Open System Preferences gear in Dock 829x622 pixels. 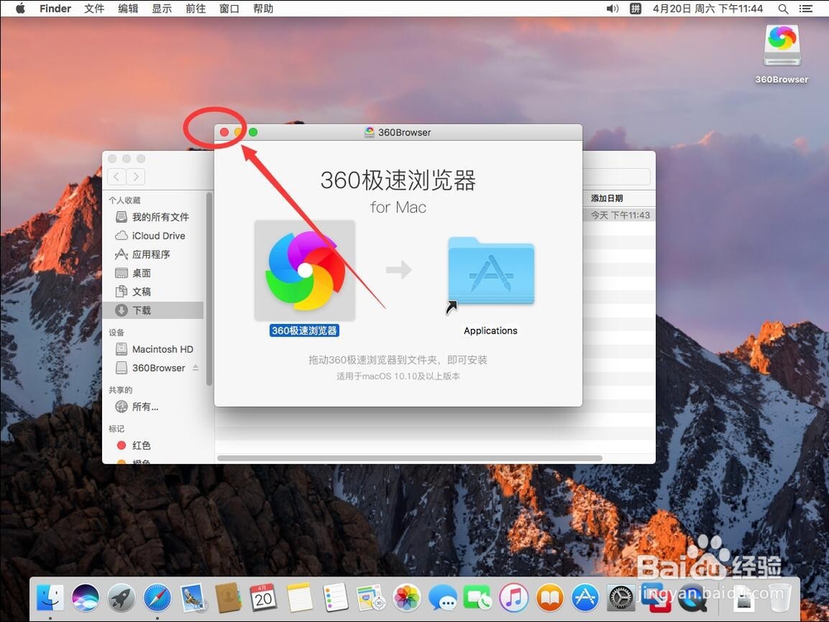pos(621,598)
